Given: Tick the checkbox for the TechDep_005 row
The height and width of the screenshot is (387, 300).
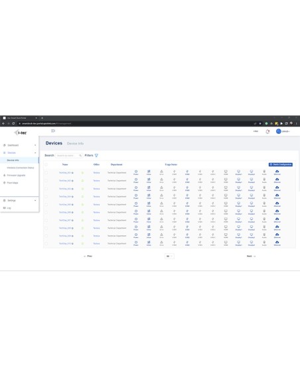Looking at the screenshot, I should click(x=46, y=204).
